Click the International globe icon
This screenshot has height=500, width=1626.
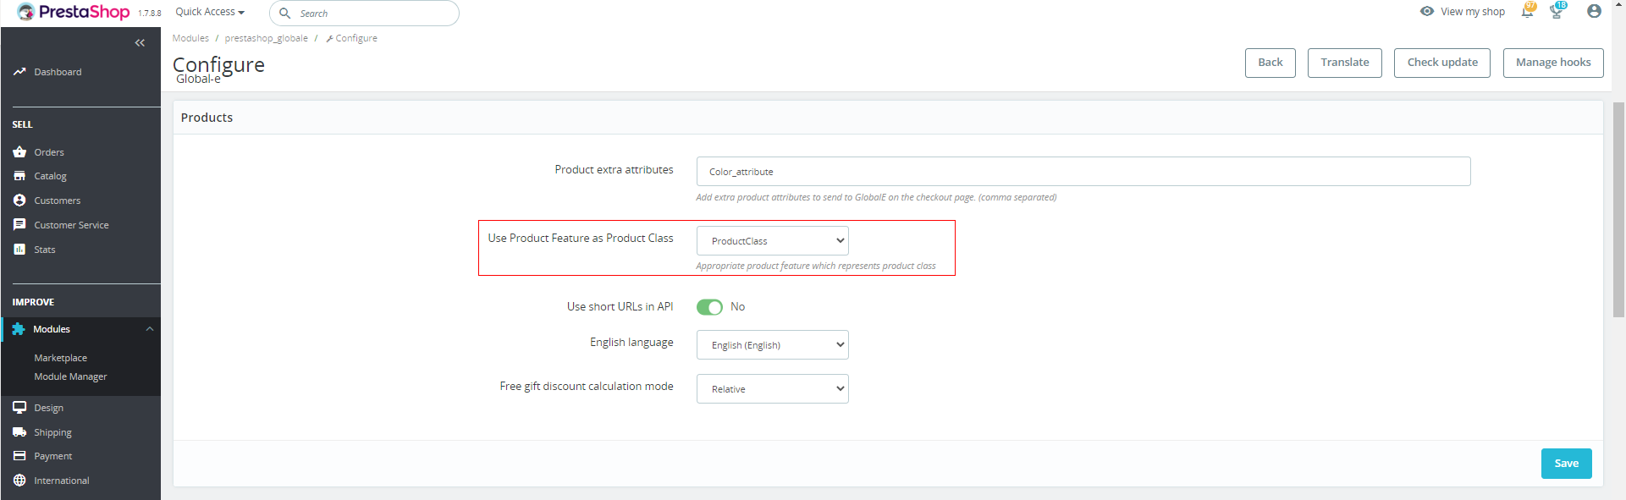[19, 481]
